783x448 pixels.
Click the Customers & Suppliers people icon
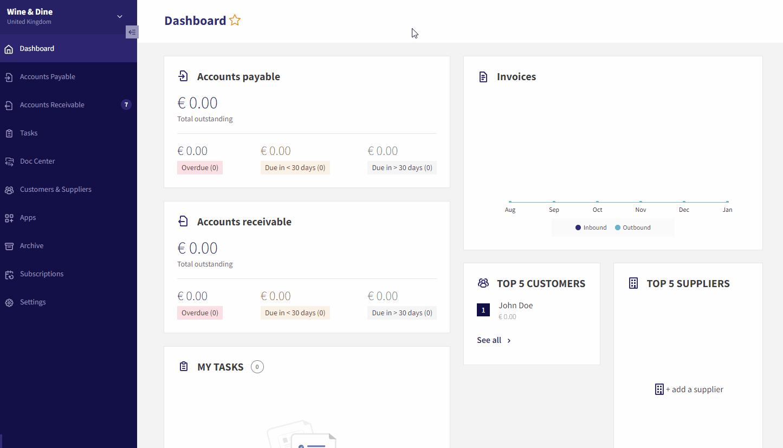(x=9, y=190)
